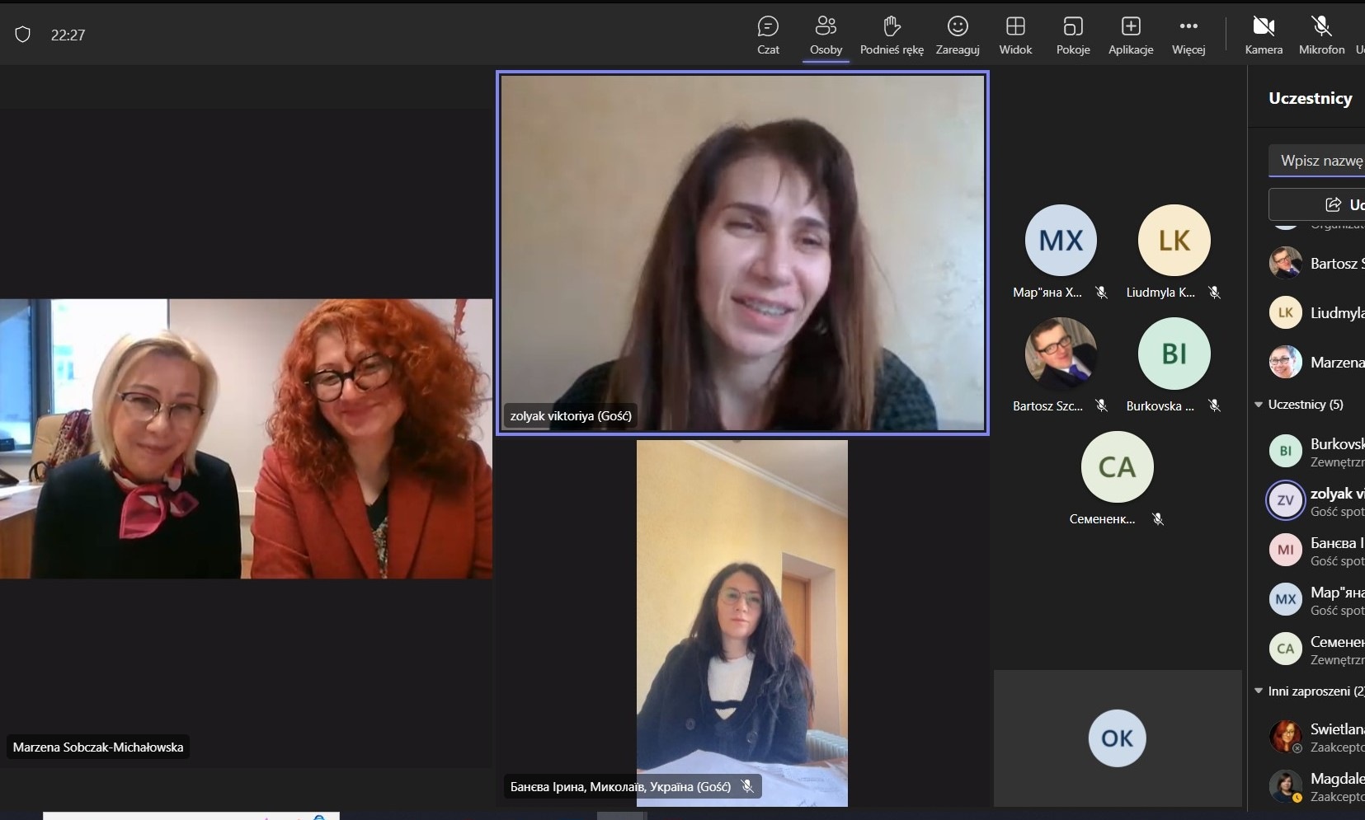Screen dimensions: 1365x820
Task: Open Aplikacje apps menu
Action: [1131, 35]
